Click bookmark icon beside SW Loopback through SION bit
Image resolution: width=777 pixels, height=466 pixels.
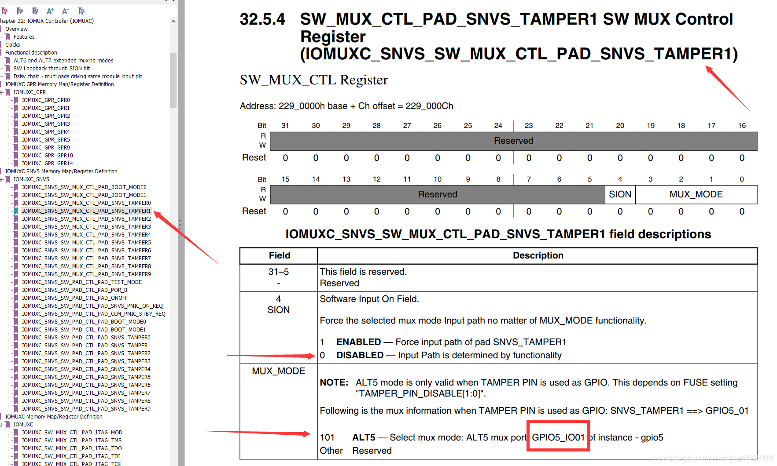7,69
